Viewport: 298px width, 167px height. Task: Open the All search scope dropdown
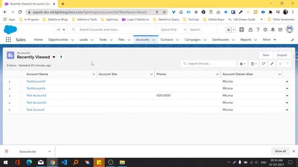[x=61, y=30]
